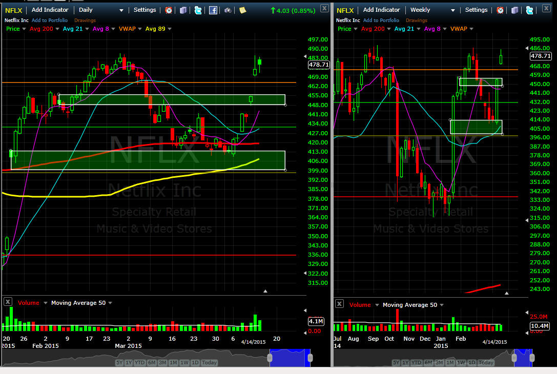557x374 pixels.
Task: Select Today range in Weekly chart
Action: point(486,363)
